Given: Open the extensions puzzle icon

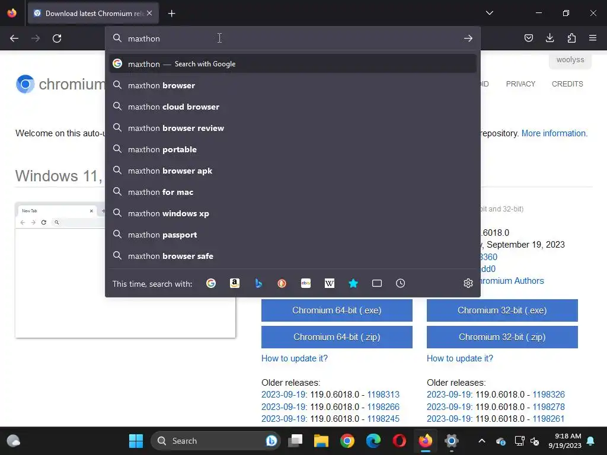Looking at the screenshot, I should [x=571, y=38].
